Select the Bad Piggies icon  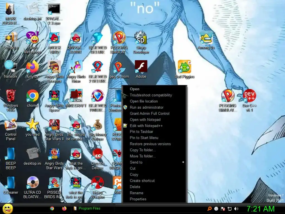click(x=185, y=67)
